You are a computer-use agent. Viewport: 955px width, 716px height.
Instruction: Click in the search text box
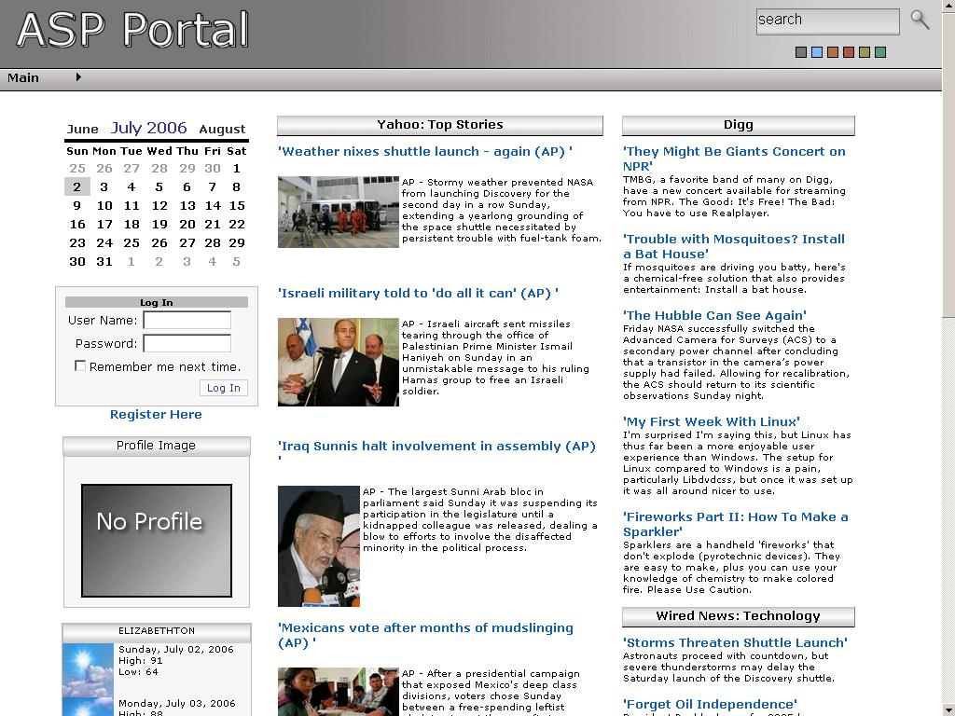click(x=828, y=21)
